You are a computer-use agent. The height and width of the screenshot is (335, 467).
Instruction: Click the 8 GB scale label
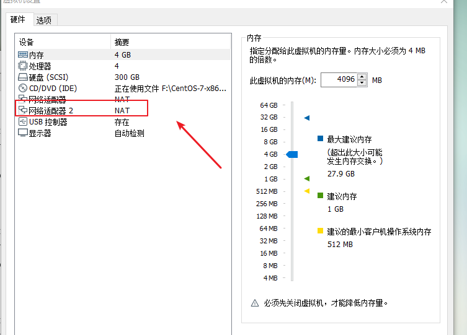coord(270,142)
